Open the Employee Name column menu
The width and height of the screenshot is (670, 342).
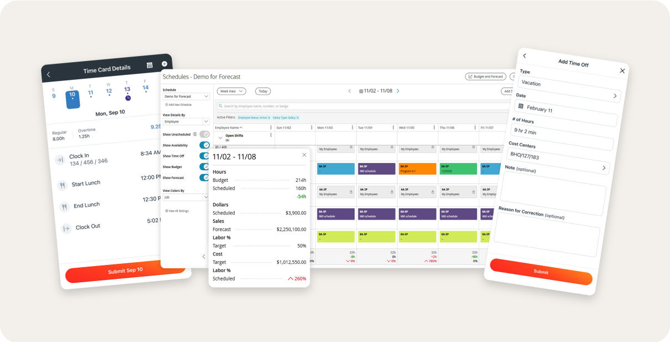click(x=270, y=127)
